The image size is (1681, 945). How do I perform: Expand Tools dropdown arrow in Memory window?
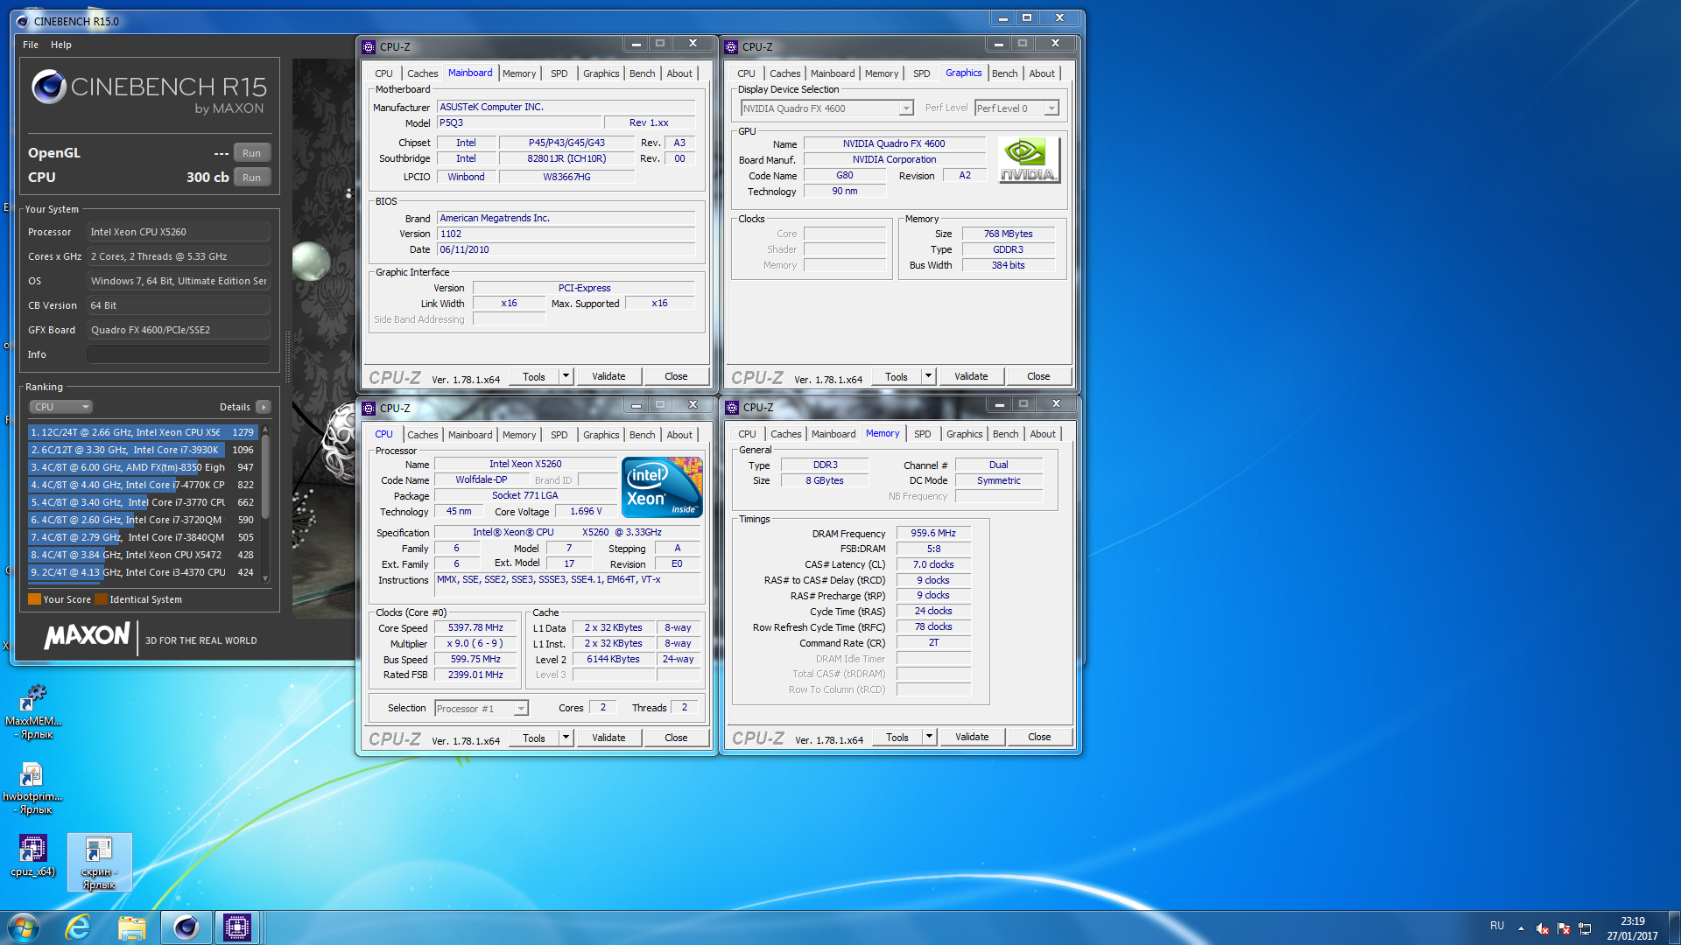[929, 737]
